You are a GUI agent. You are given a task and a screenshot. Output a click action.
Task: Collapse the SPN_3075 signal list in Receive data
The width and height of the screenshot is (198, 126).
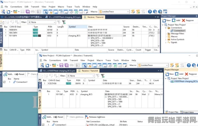click(89, 38)
